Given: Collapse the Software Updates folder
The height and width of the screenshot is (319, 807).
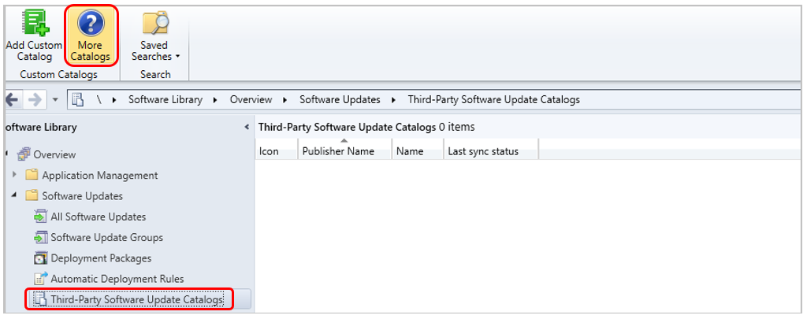Looking at the screenshot, I should 14,195.
